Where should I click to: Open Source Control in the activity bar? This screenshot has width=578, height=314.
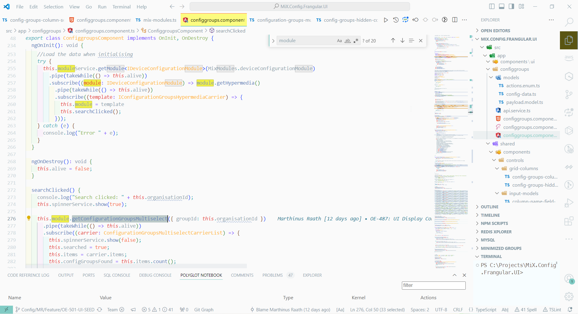click(x=569, y=95)
